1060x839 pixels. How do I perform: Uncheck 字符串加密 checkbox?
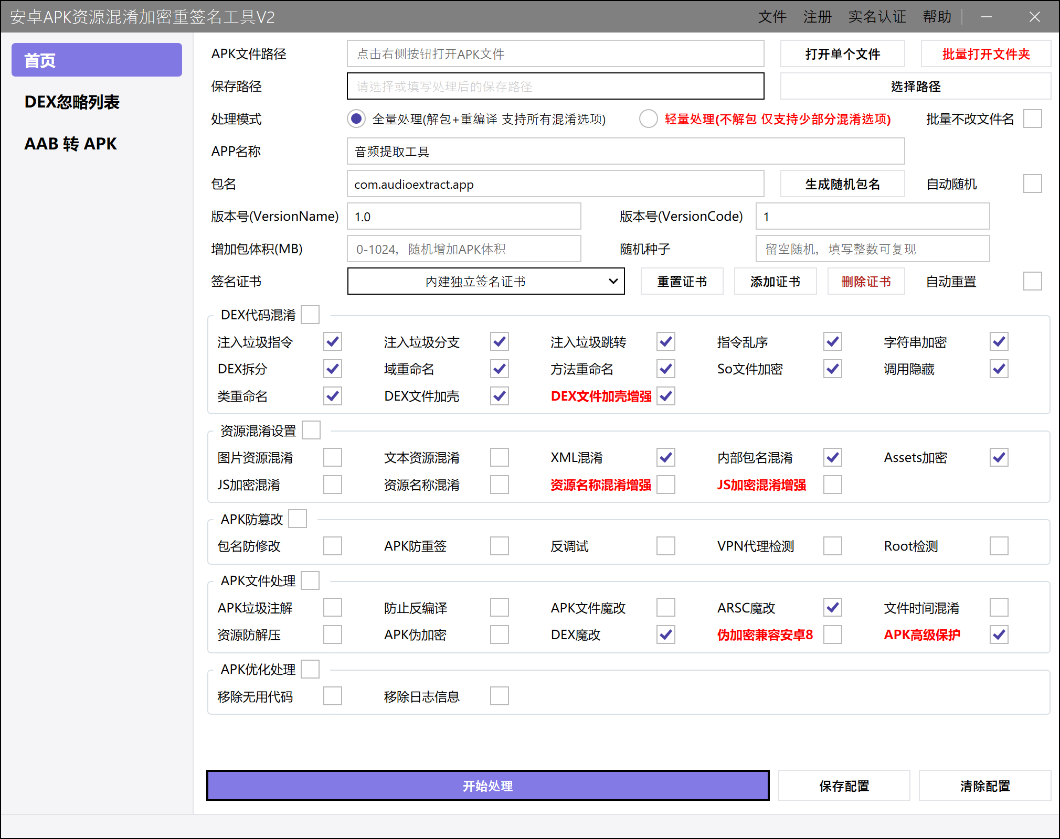[999, 342]
